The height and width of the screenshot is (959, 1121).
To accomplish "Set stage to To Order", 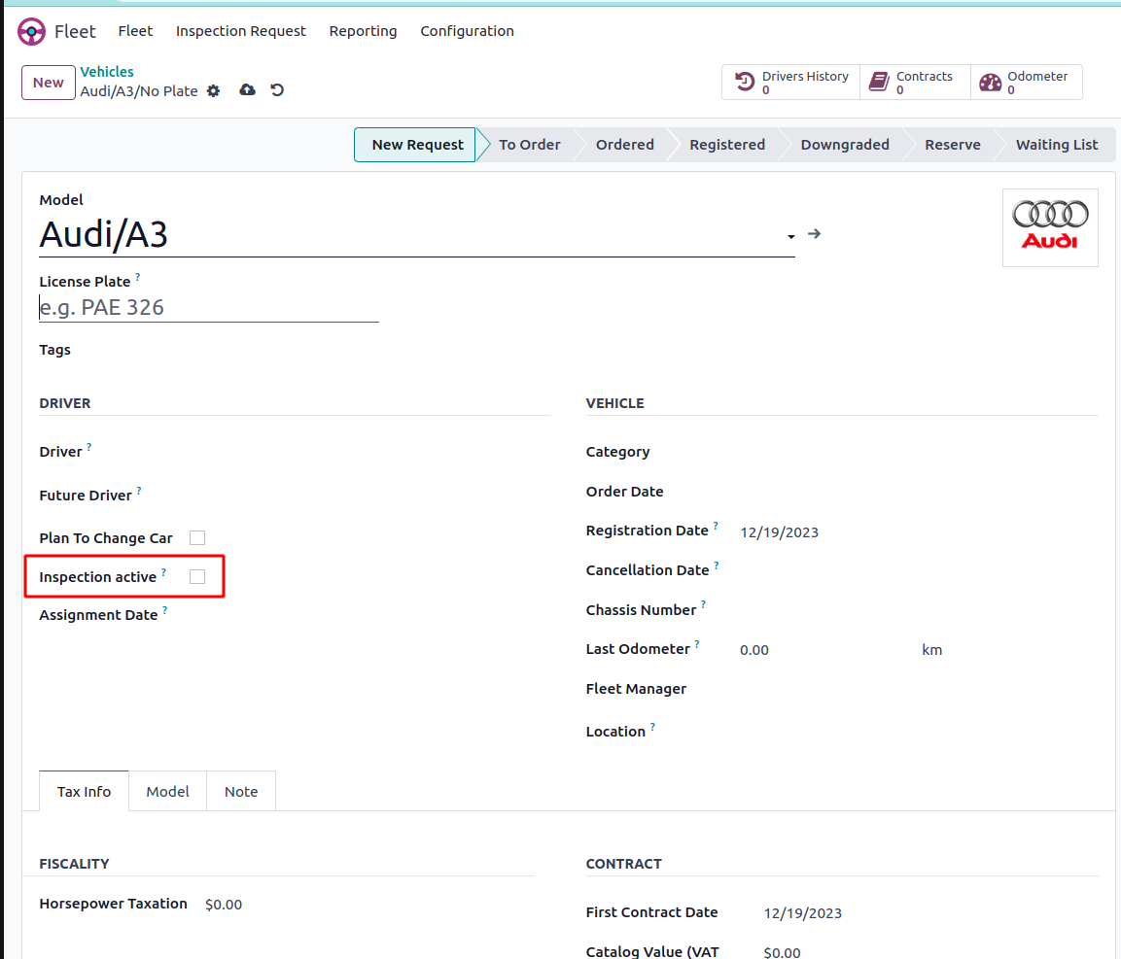I will pos(529,145).
